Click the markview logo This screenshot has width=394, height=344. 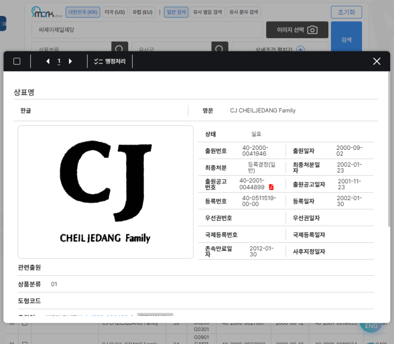47,12
